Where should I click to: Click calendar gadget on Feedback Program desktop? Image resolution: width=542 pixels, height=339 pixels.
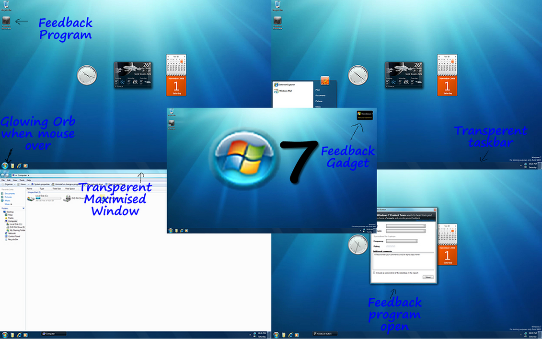pyautogui.click(x=176, y=75)
